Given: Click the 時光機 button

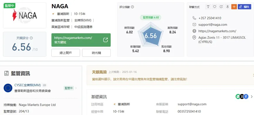Looking at the screenshot, I should [x=96, y=53].
